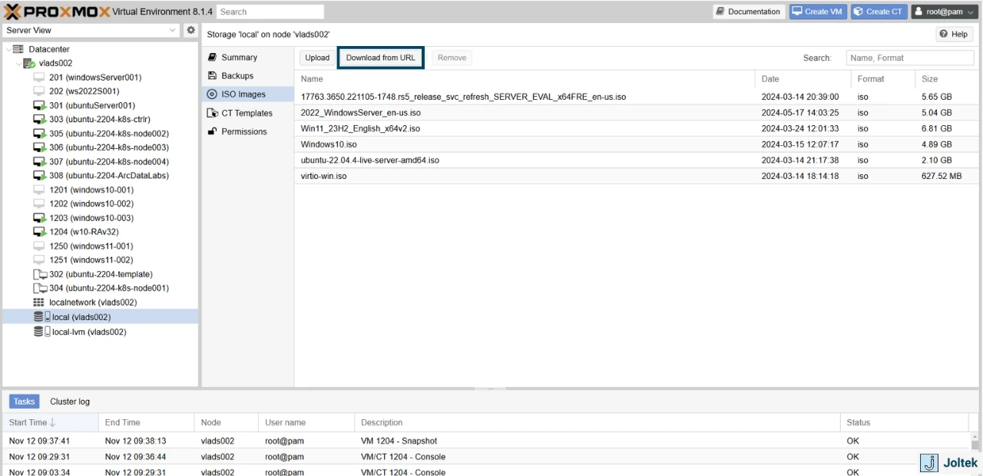Switch to the ISO Images tab

(247, 94)
